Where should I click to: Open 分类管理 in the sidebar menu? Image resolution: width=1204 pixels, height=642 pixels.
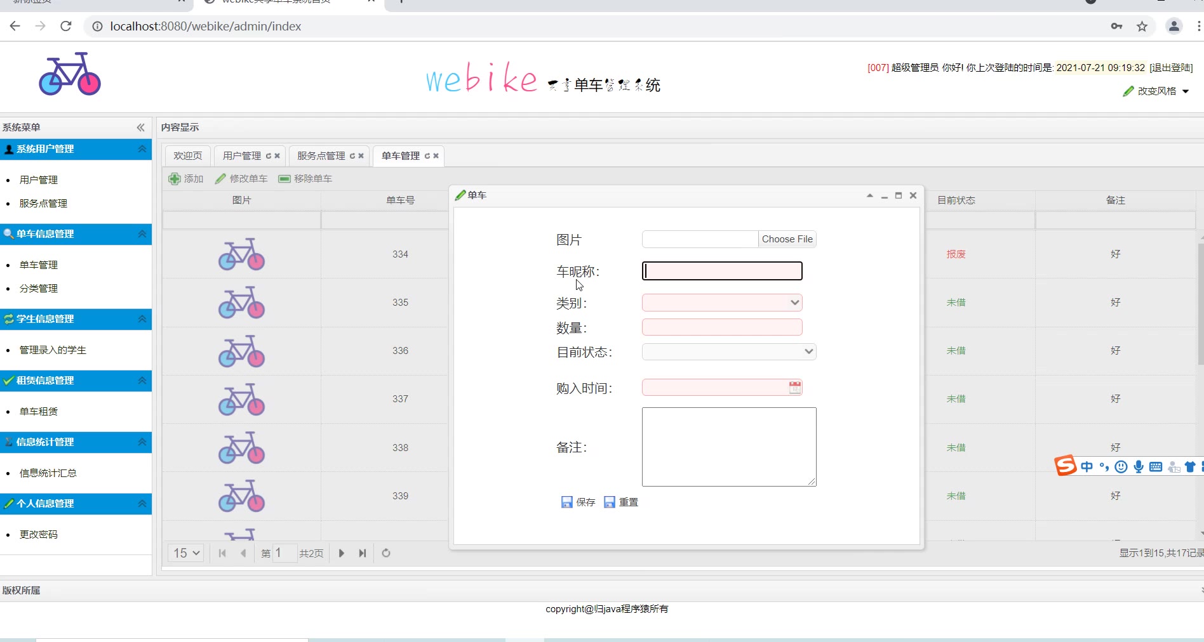pyautogui.click(x=39, y=289)
